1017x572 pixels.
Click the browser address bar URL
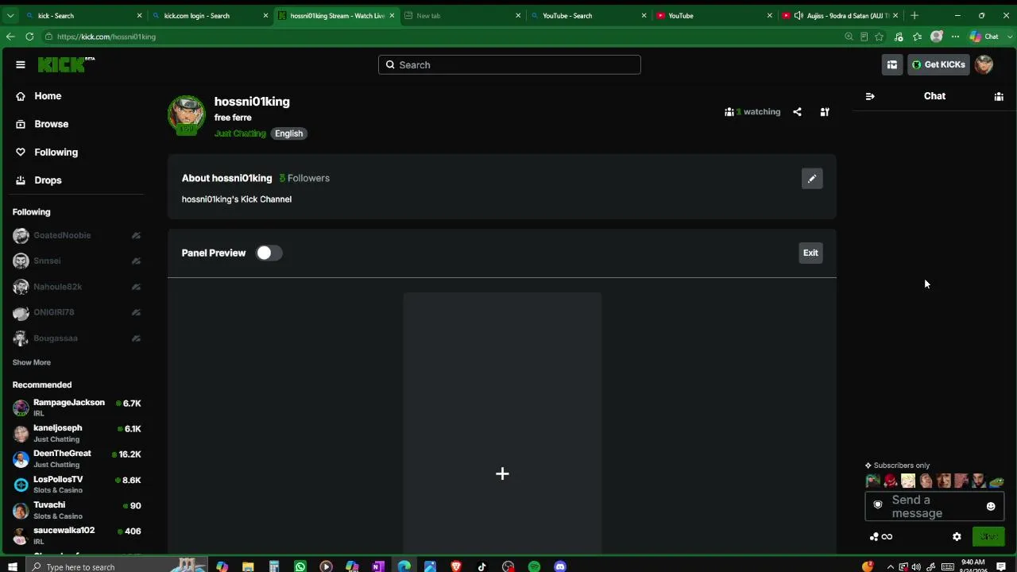coord(106,37)
